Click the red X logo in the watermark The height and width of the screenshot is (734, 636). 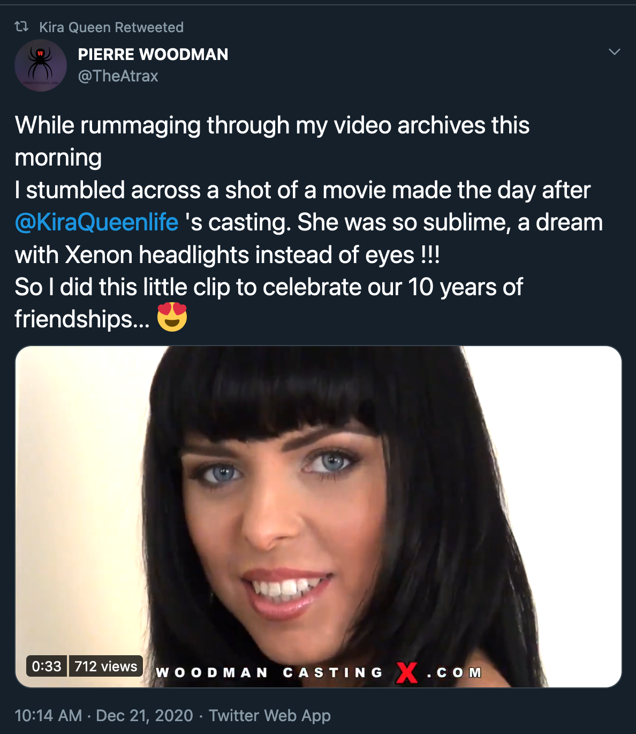[407, 672]
